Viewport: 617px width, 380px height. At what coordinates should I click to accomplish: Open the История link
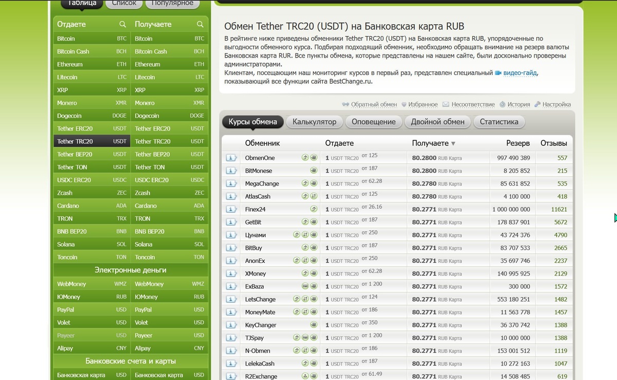518,104
